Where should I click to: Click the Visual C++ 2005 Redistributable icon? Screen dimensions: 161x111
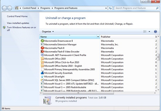click(42, 87)
